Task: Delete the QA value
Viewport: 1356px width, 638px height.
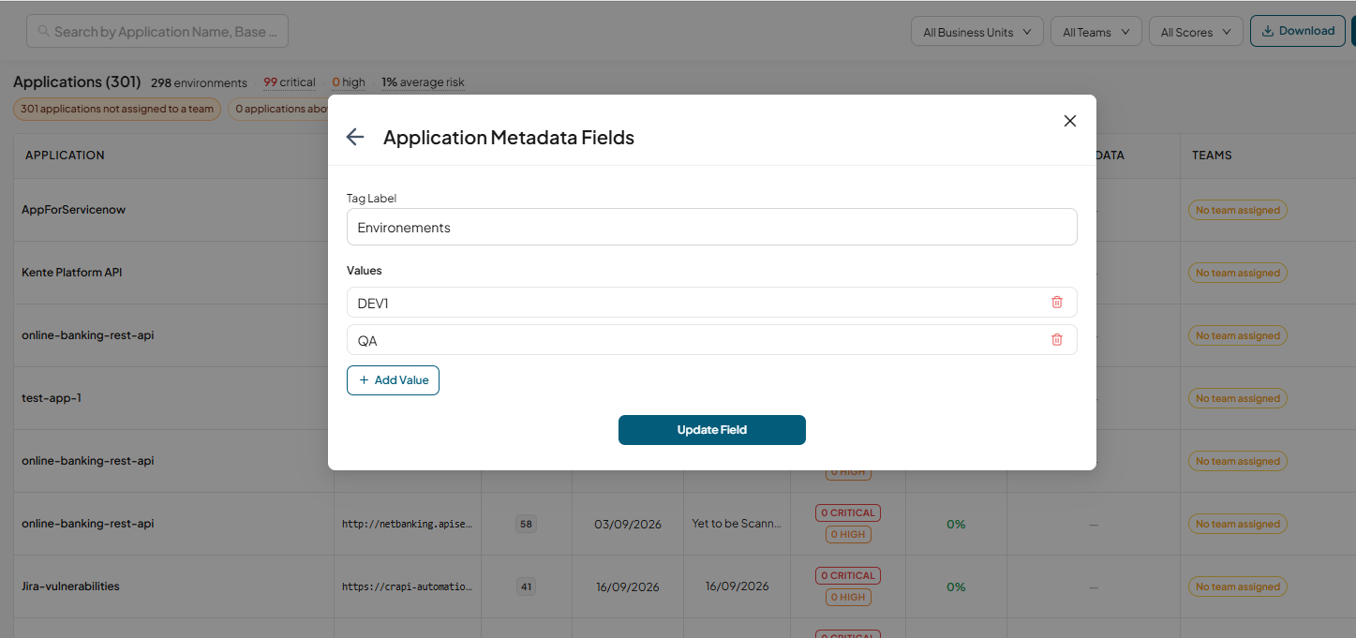Action: click(x=1057, y=339)
